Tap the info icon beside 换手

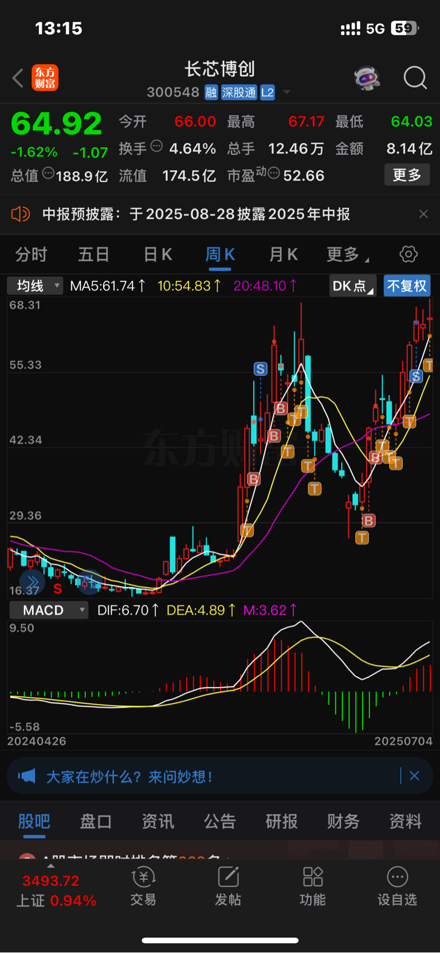(x=156, y=146)
